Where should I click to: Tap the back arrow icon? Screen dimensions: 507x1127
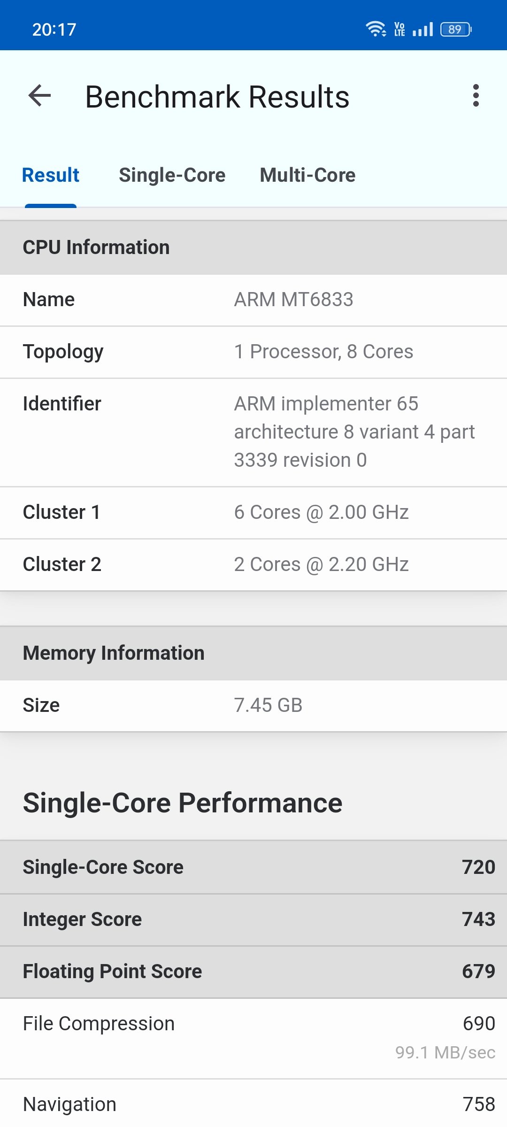[39, 96]
